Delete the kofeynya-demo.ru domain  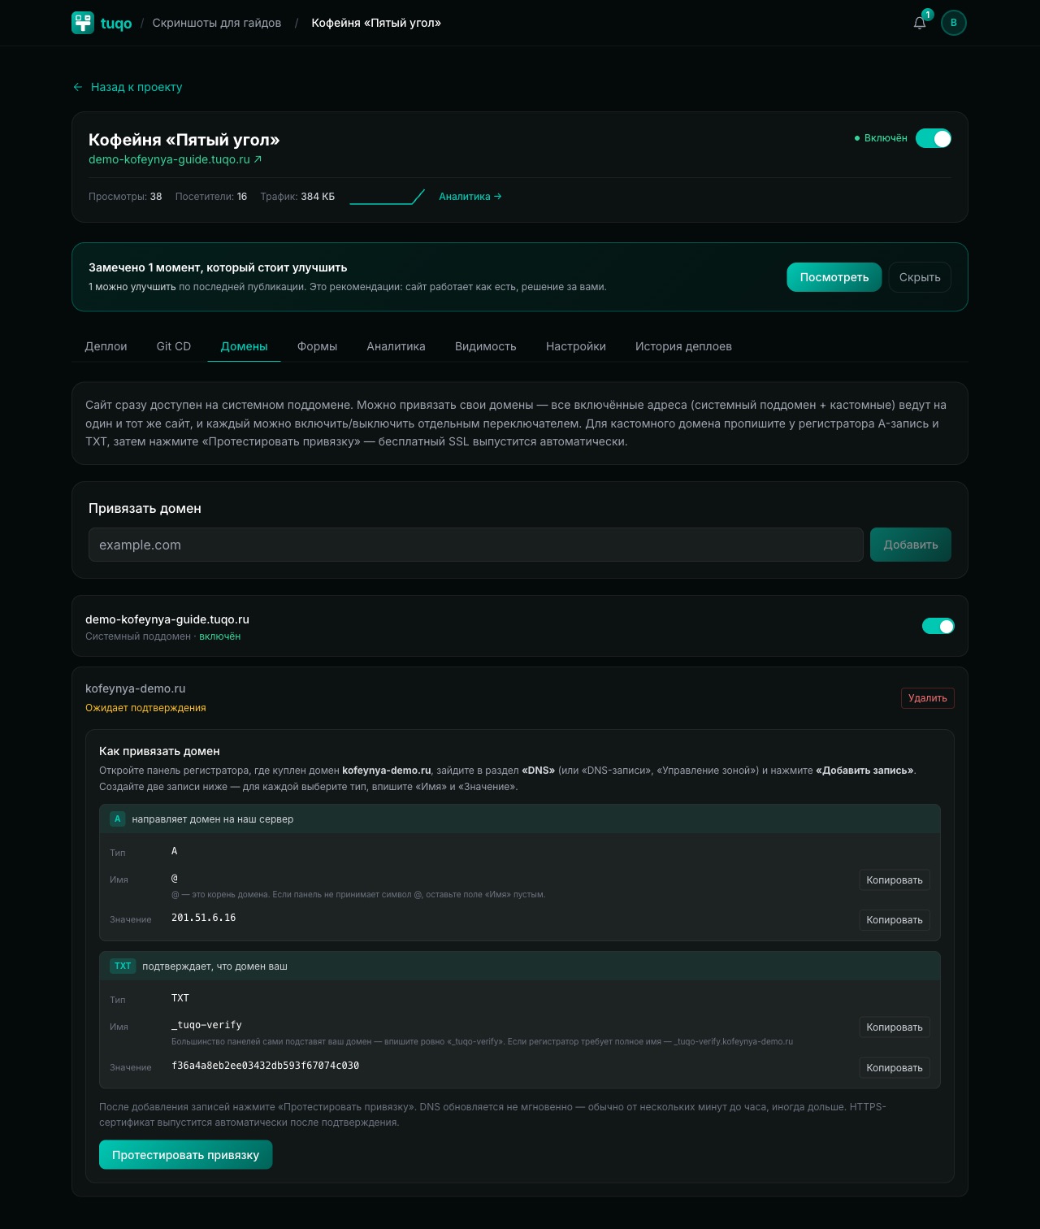(x=928, y=698)
